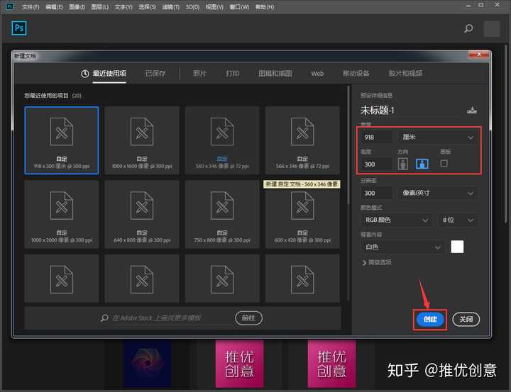Open the left 推优创意 pink thumbnail behind dialog
Viewport: 511px width, 392px height.
click(x=240, y=364)
